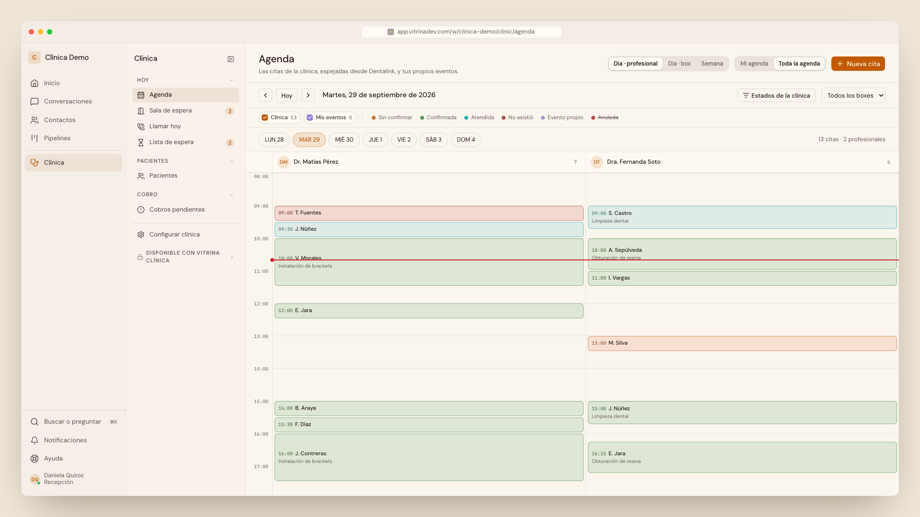Open Ayuda lifebuoy icon

tap(34, 459)
